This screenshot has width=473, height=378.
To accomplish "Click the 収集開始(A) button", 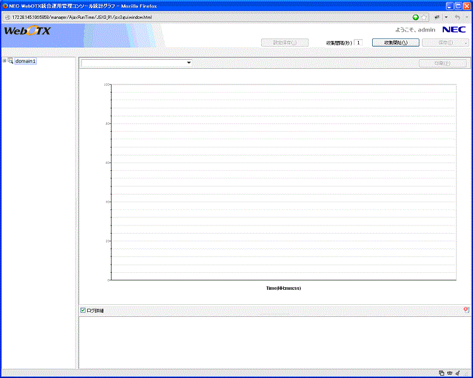I will pos(396,43).
